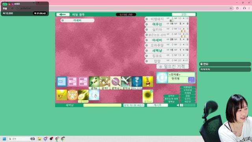Focus the yellow chat input field
The width and height of the screenshot is (252, 142).
coord(102,105)
